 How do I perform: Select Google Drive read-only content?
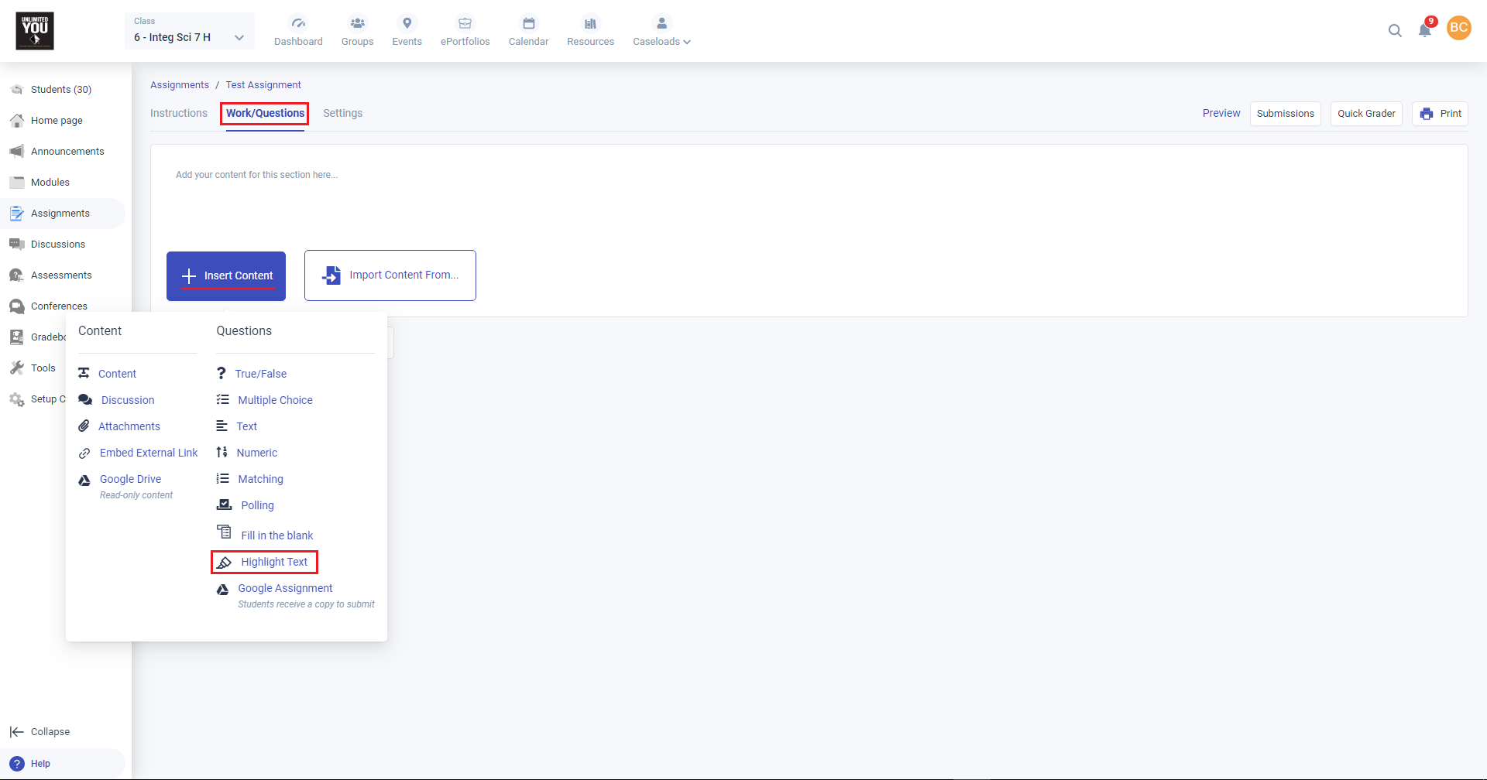[x=126, y=486]
